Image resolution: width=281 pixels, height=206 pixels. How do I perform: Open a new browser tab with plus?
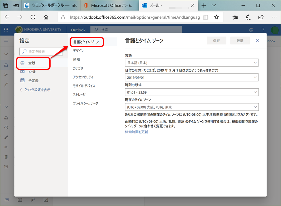(204, 6)
